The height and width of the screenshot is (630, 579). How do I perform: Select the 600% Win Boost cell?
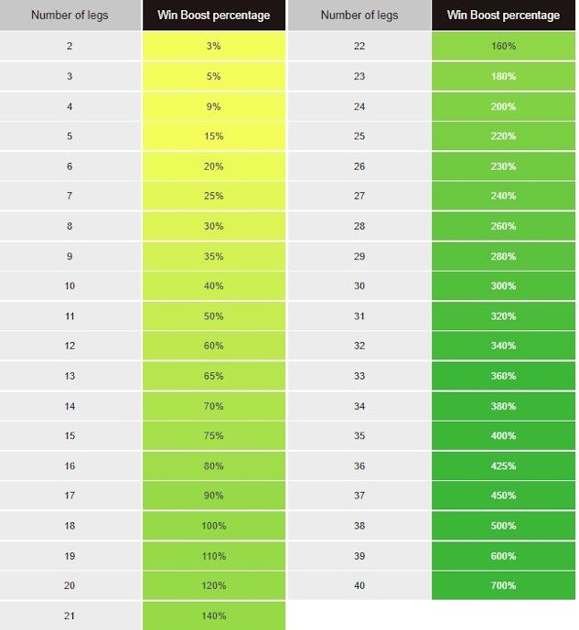(x=503, y=556)
